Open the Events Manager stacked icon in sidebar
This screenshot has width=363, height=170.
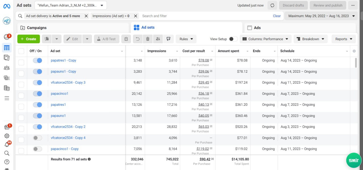tap(7, 78)
